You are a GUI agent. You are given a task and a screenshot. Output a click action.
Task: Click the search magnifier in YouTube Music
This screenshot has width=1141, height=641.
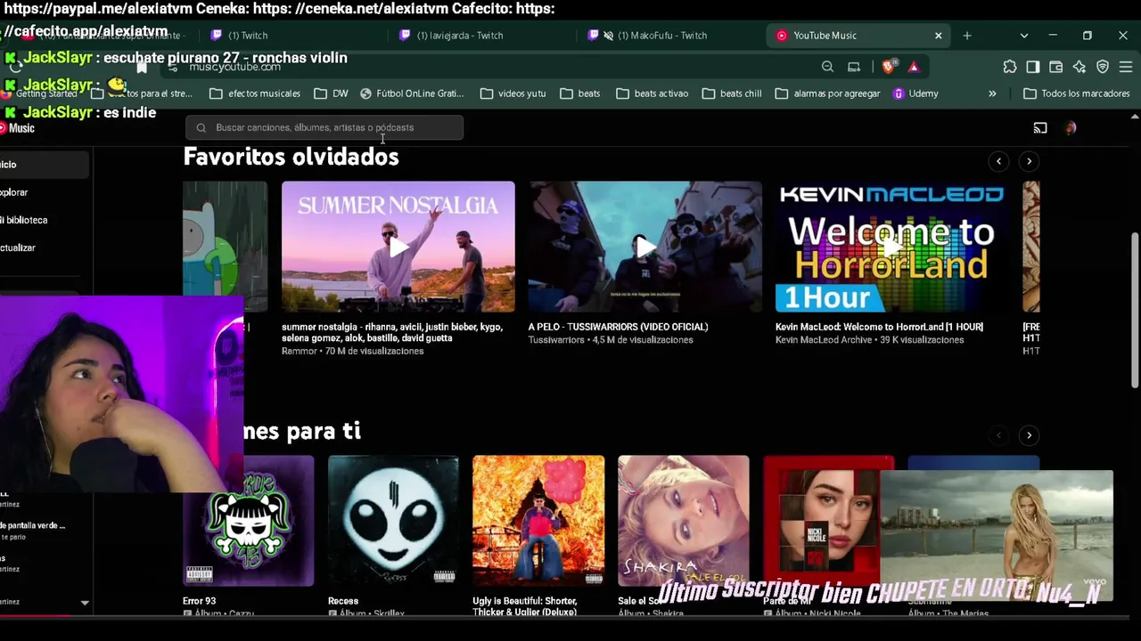201,127
